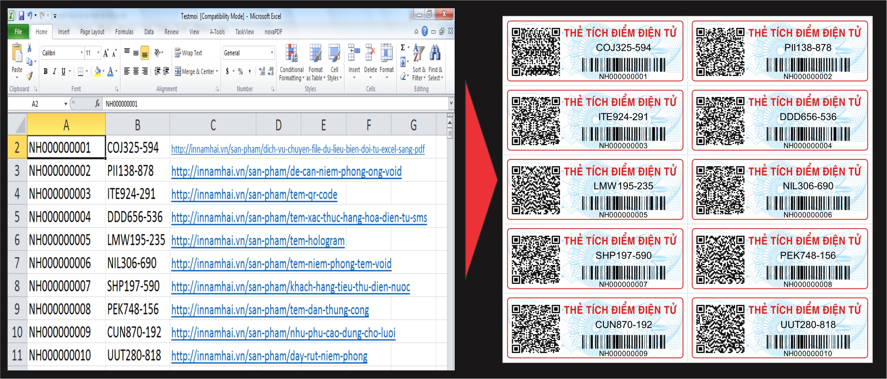Viewport: 887px width, 379px height.
Task: Activate the Format Painter brush
Action: [x=30, y=75]
